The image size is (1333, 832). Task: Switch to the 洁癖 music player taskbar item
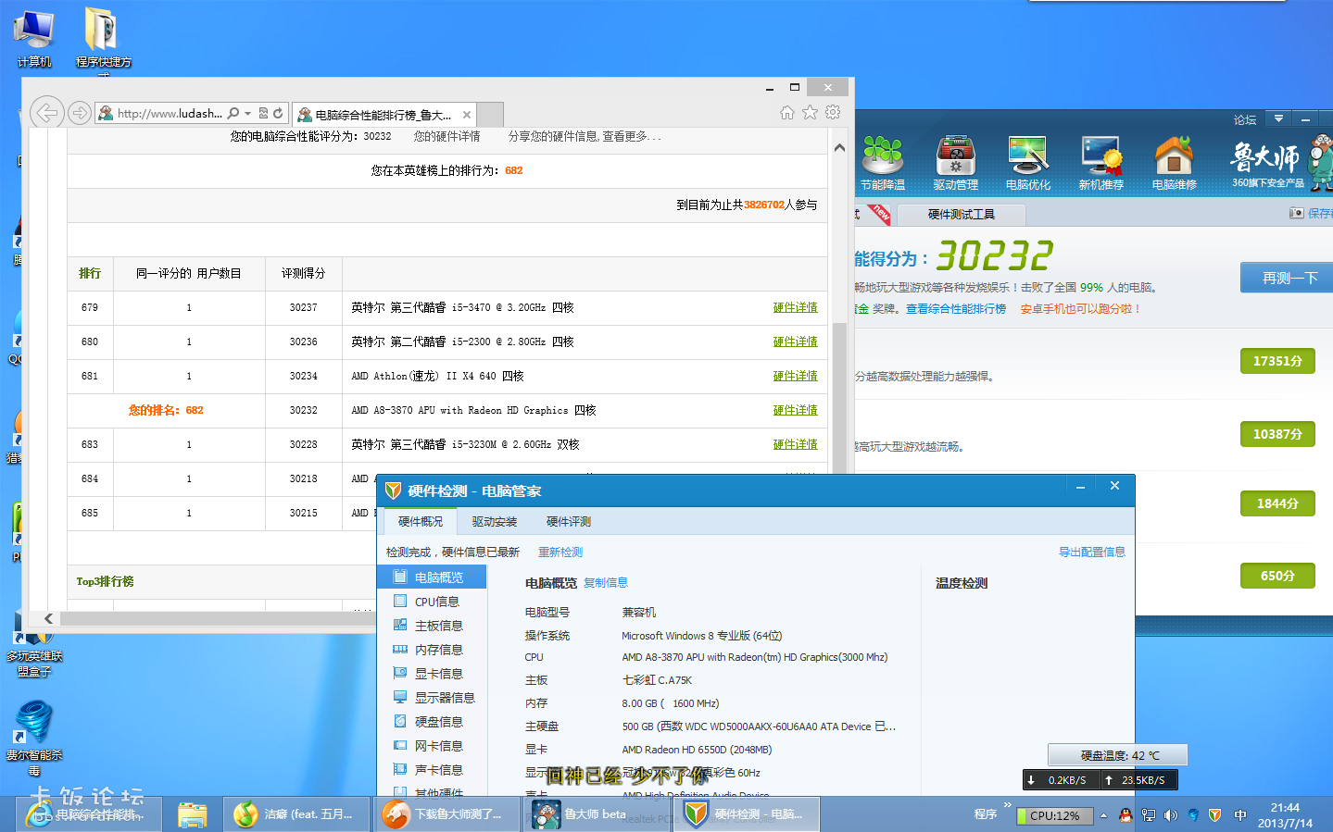[x=296, y=814]
